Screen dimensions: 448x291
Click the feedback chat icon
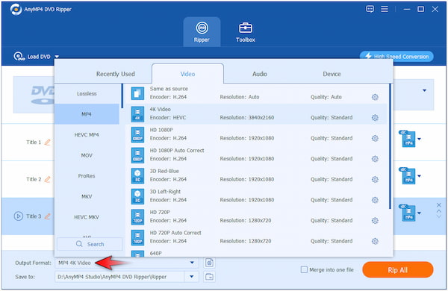click(x=370, y=9)
